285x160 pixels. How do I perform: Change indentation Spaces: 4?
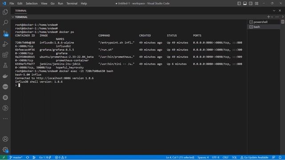(x=203, y=157)
